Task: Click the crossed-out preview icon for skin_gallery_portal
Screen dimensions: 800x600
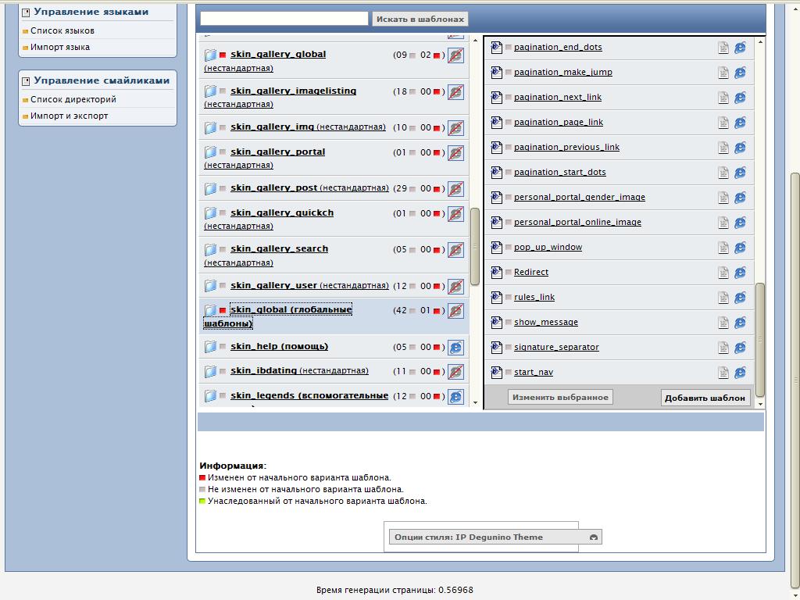Action: [x=455, y=152]
